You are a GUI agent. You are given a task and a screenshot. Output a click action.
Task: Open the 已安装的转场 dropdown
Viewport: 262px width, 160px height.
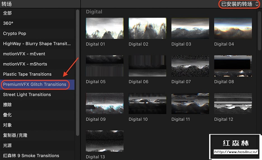coord(239,4)
